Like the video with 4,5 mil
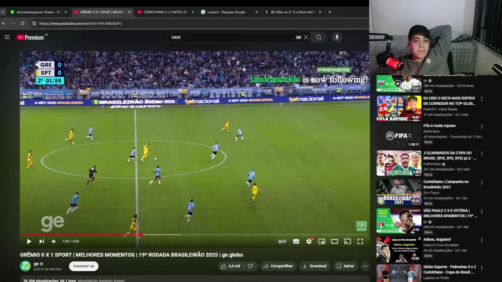The height and width of the screenshot is (282, 502). click(230, 266)
